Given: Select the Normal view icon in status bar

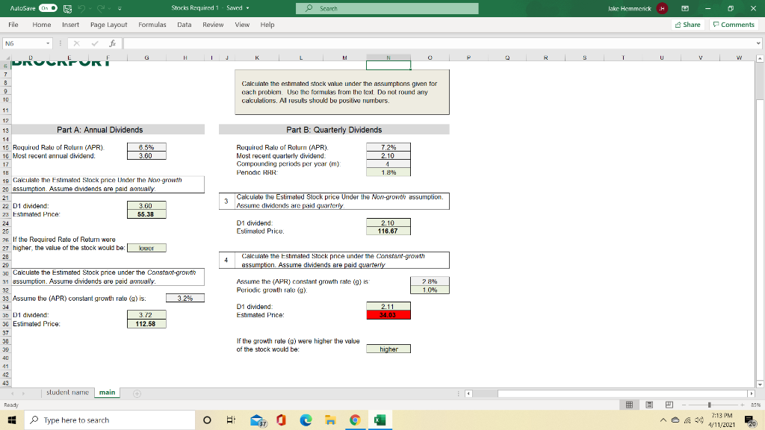Looking at the screenshot, I should 629,405.
